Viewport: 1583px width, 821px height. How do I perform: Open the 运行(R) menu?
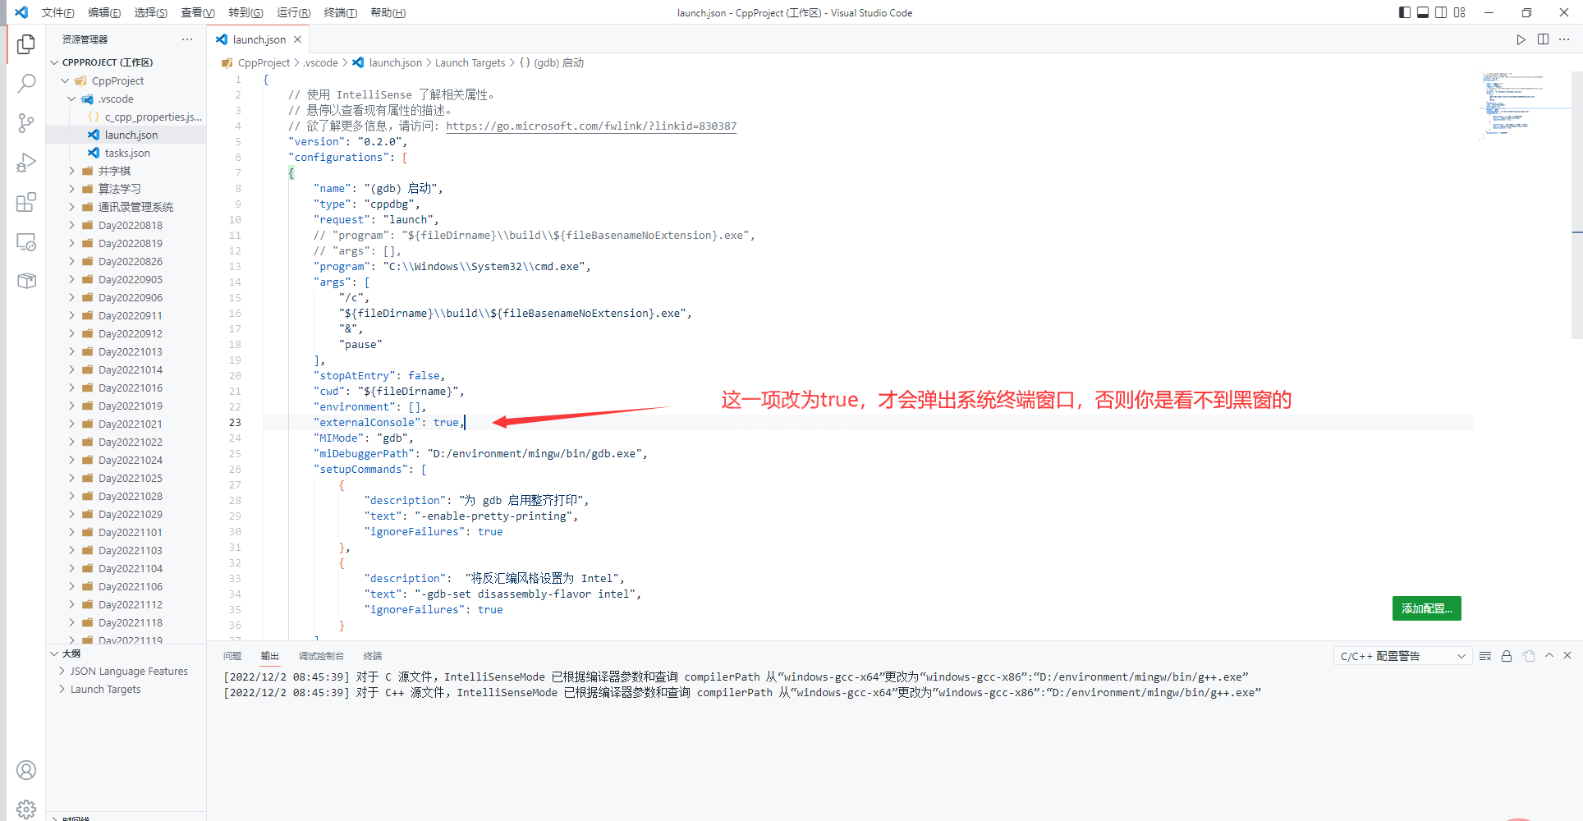coord(293,12)
